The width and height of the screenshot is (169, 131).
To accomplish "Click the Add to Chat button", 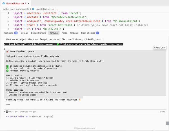I will tap(160, 48).
